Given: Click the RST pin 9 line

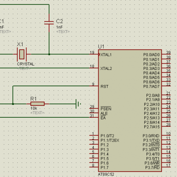Looking at the screenshot, I should [94, 86].
